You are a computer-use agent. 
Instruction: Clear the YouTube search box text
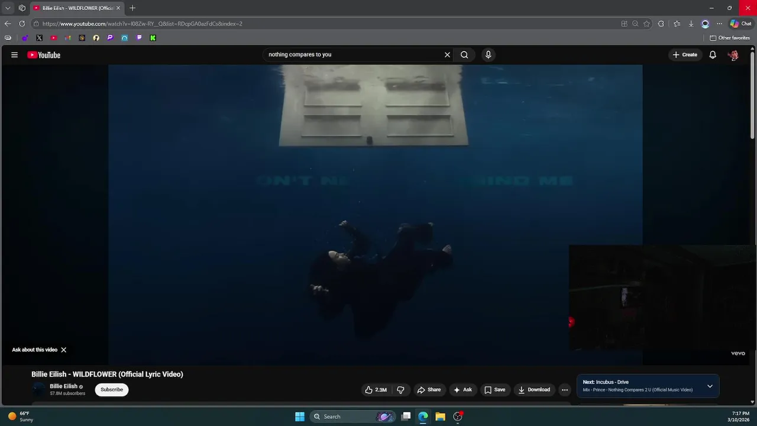447,54
